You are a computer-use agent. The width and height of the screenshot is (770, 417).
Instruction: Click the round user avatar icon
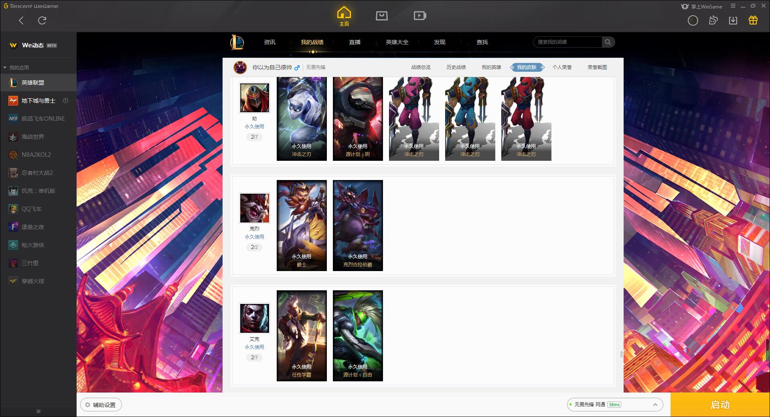693,20
